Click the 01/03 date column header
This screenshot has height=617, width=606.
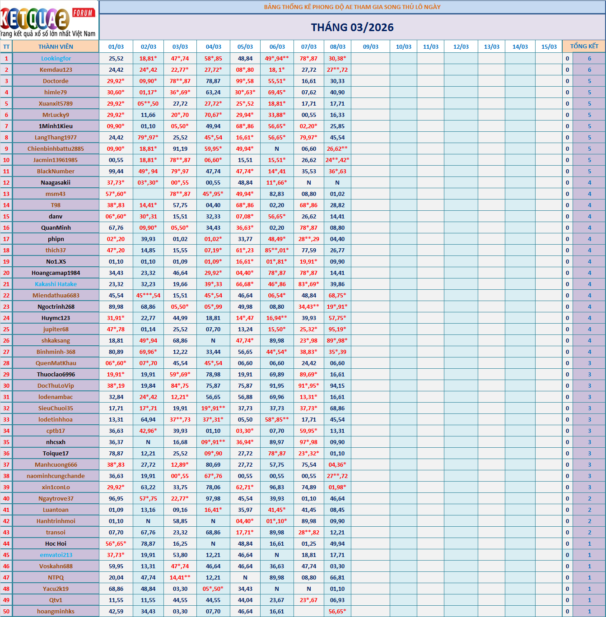[116, 47]
